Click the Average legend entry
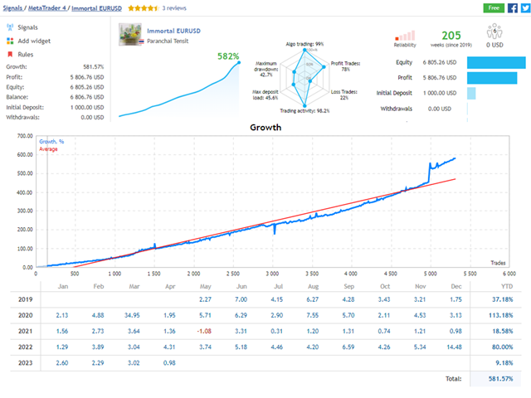Viewport: 531px width, 398px height. (48, 149)
